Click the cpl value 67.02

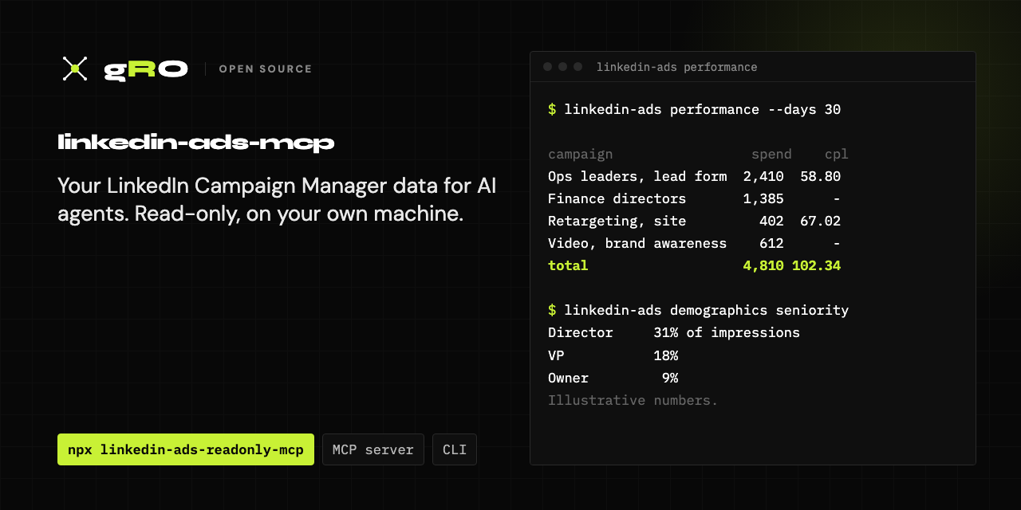pyautogui.click(x=821, y=221)
